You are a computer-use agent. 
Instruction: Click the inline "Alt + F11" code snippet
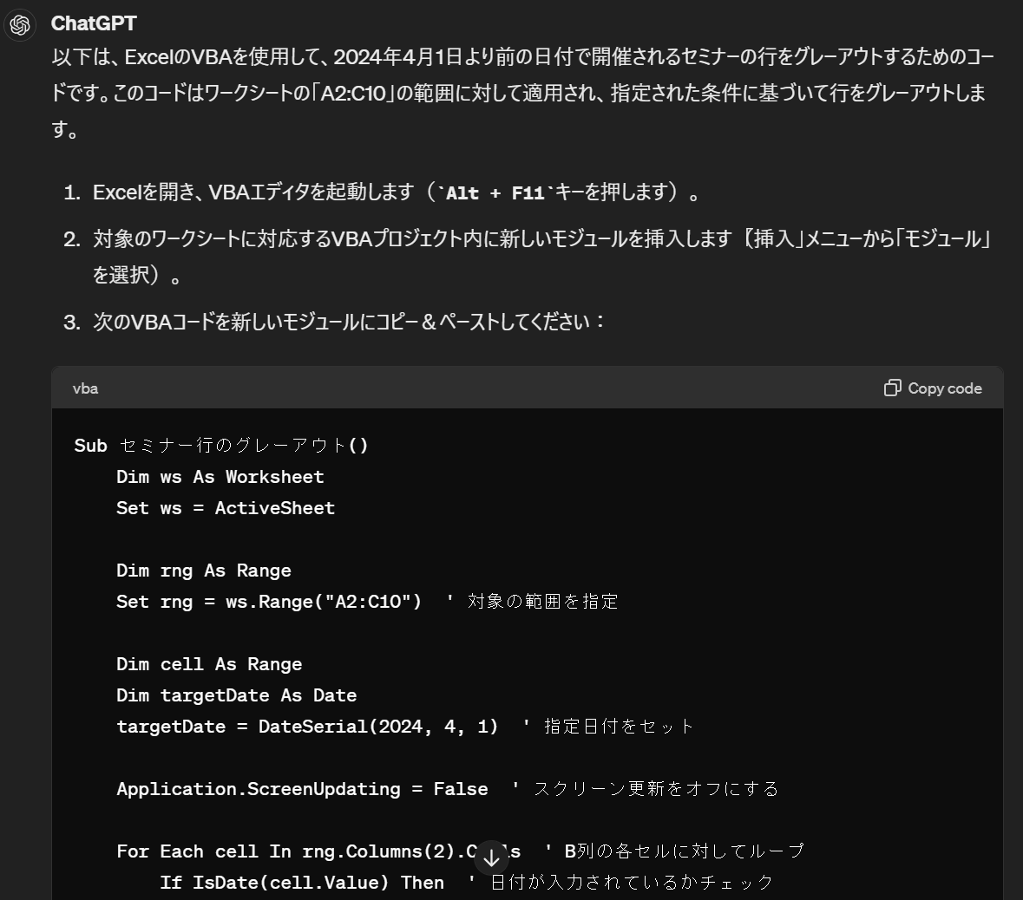coord(495,192)
